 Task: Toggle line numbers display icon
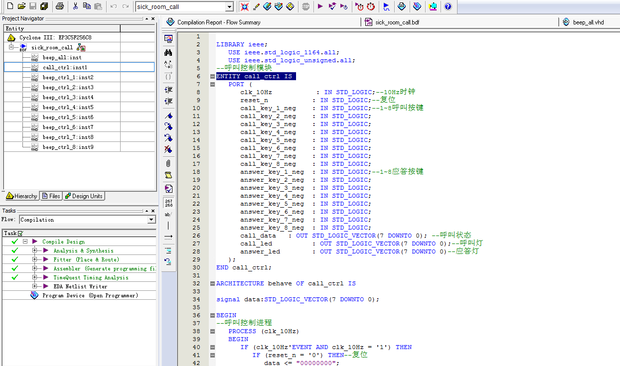[x=168, y=203]
